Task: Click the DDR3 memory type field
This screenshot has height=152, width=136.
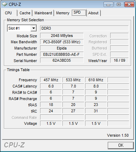Action: coord(84,28)
